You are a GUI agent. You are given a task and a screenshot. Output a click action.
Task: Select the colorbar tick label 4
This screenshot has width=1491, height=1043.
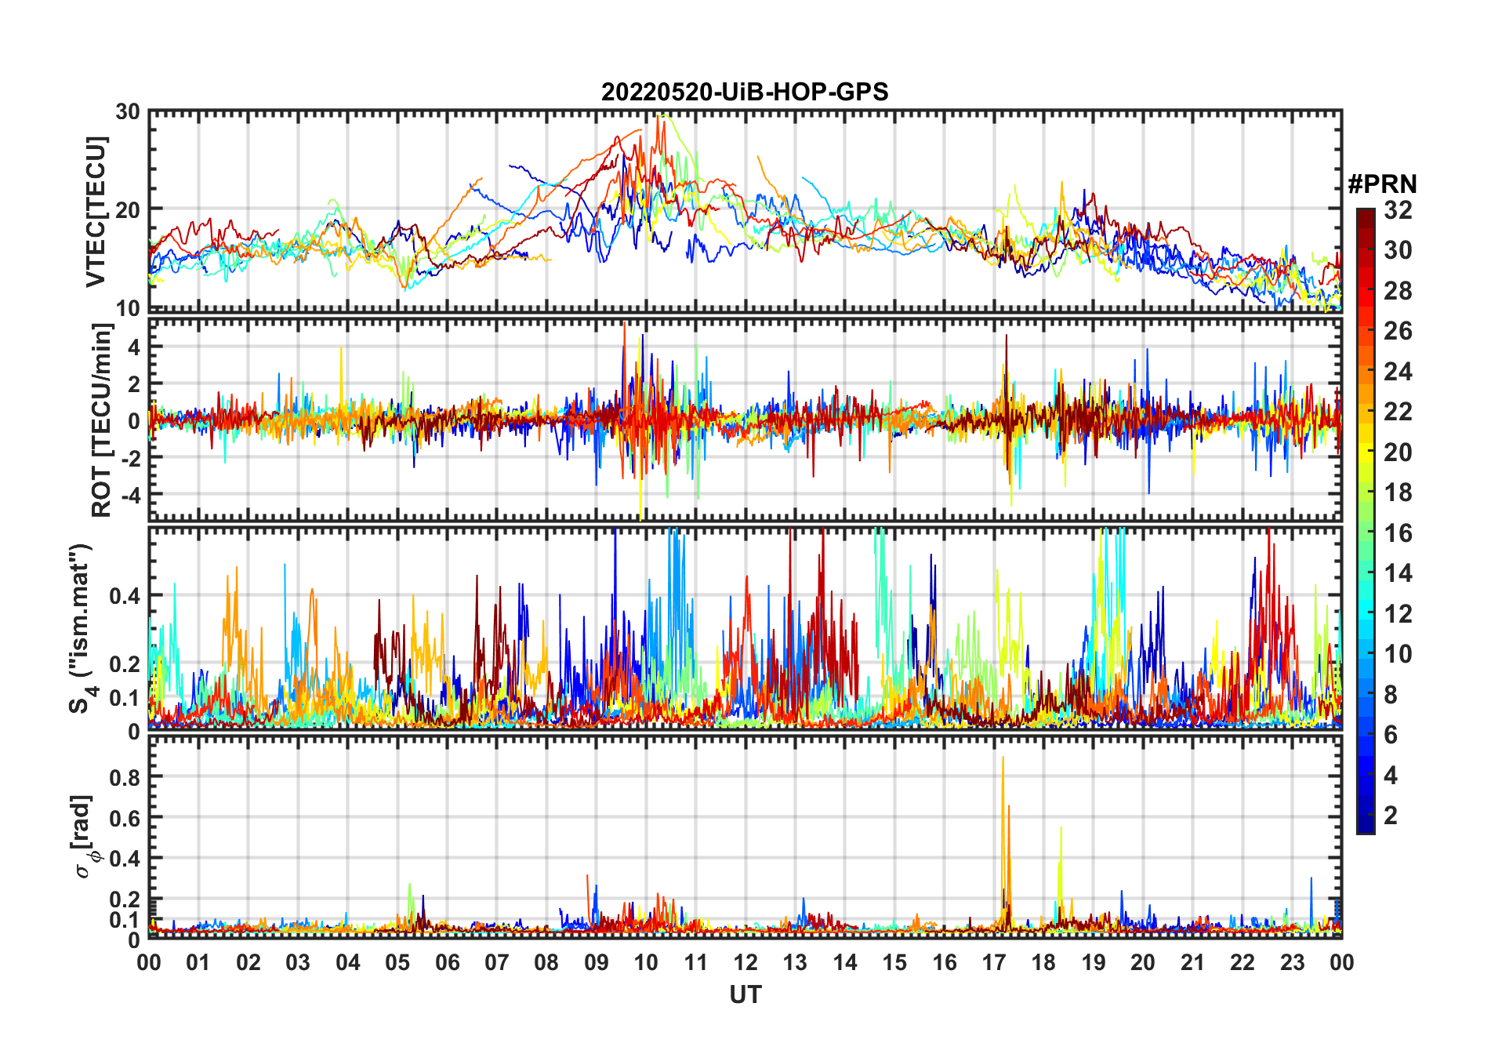(1391, 775)
